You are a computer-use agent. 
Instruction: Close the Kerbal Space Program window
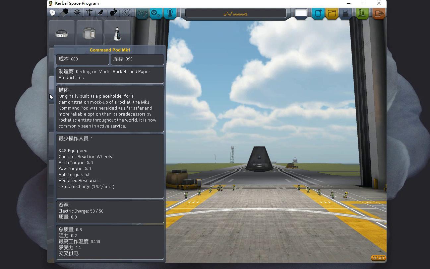tap(379, 3)
